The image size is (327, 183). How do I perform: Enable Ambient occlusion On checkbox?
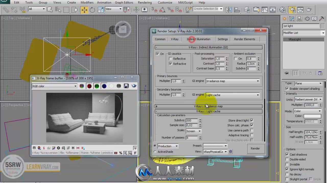tap(236, 59)
